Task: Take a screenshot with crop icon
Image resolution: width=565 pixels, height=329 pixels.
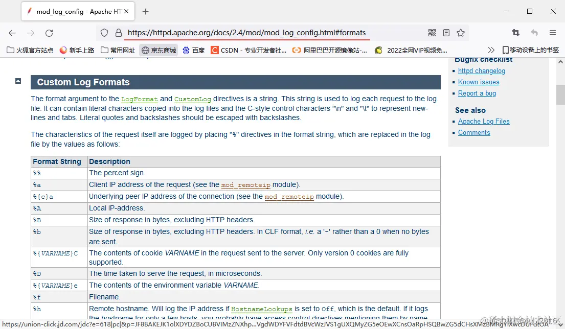Action: (x=515, y=33)
